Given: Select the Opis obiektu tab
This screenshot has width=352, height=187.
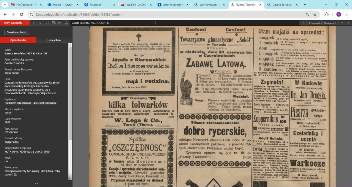Looking at the screenshot, I should click(18, 40).
